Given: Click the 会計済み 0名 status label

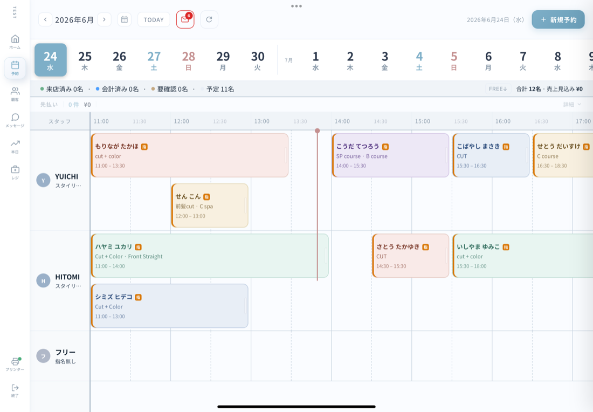Looking at the screenshot, I should (x=117, y=90).
